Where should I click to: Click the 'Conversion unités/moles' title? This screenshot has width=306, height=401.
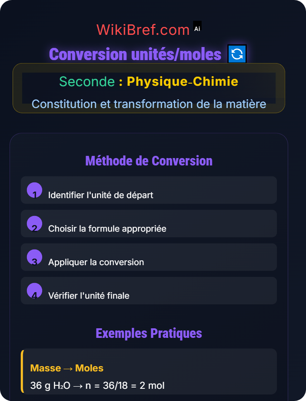point(135,54)
